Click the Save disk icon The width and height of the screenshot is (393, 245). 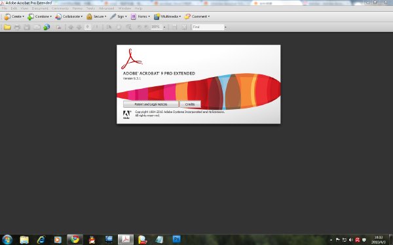[27, 27]
